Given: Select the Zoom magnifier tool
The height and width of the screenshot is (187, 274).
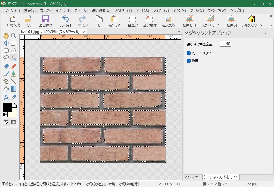Looking at the screenshot, I should tap(13, 36).
